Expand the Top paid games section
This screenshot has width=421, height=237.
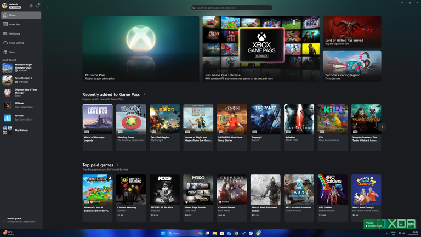[x=118, y=165]
